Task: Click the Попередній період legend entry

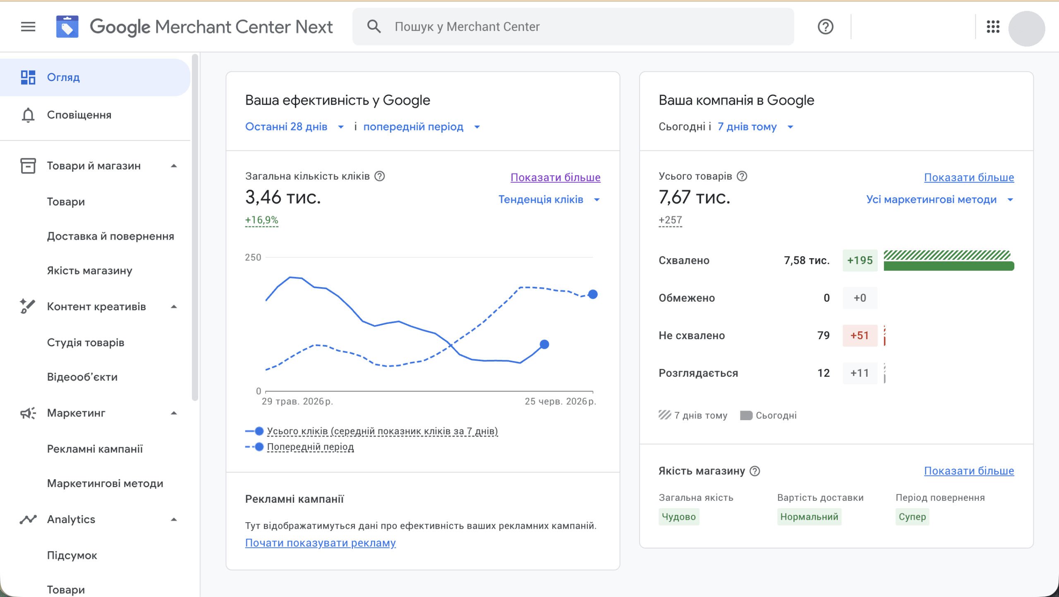Action: tap(299, 447)
